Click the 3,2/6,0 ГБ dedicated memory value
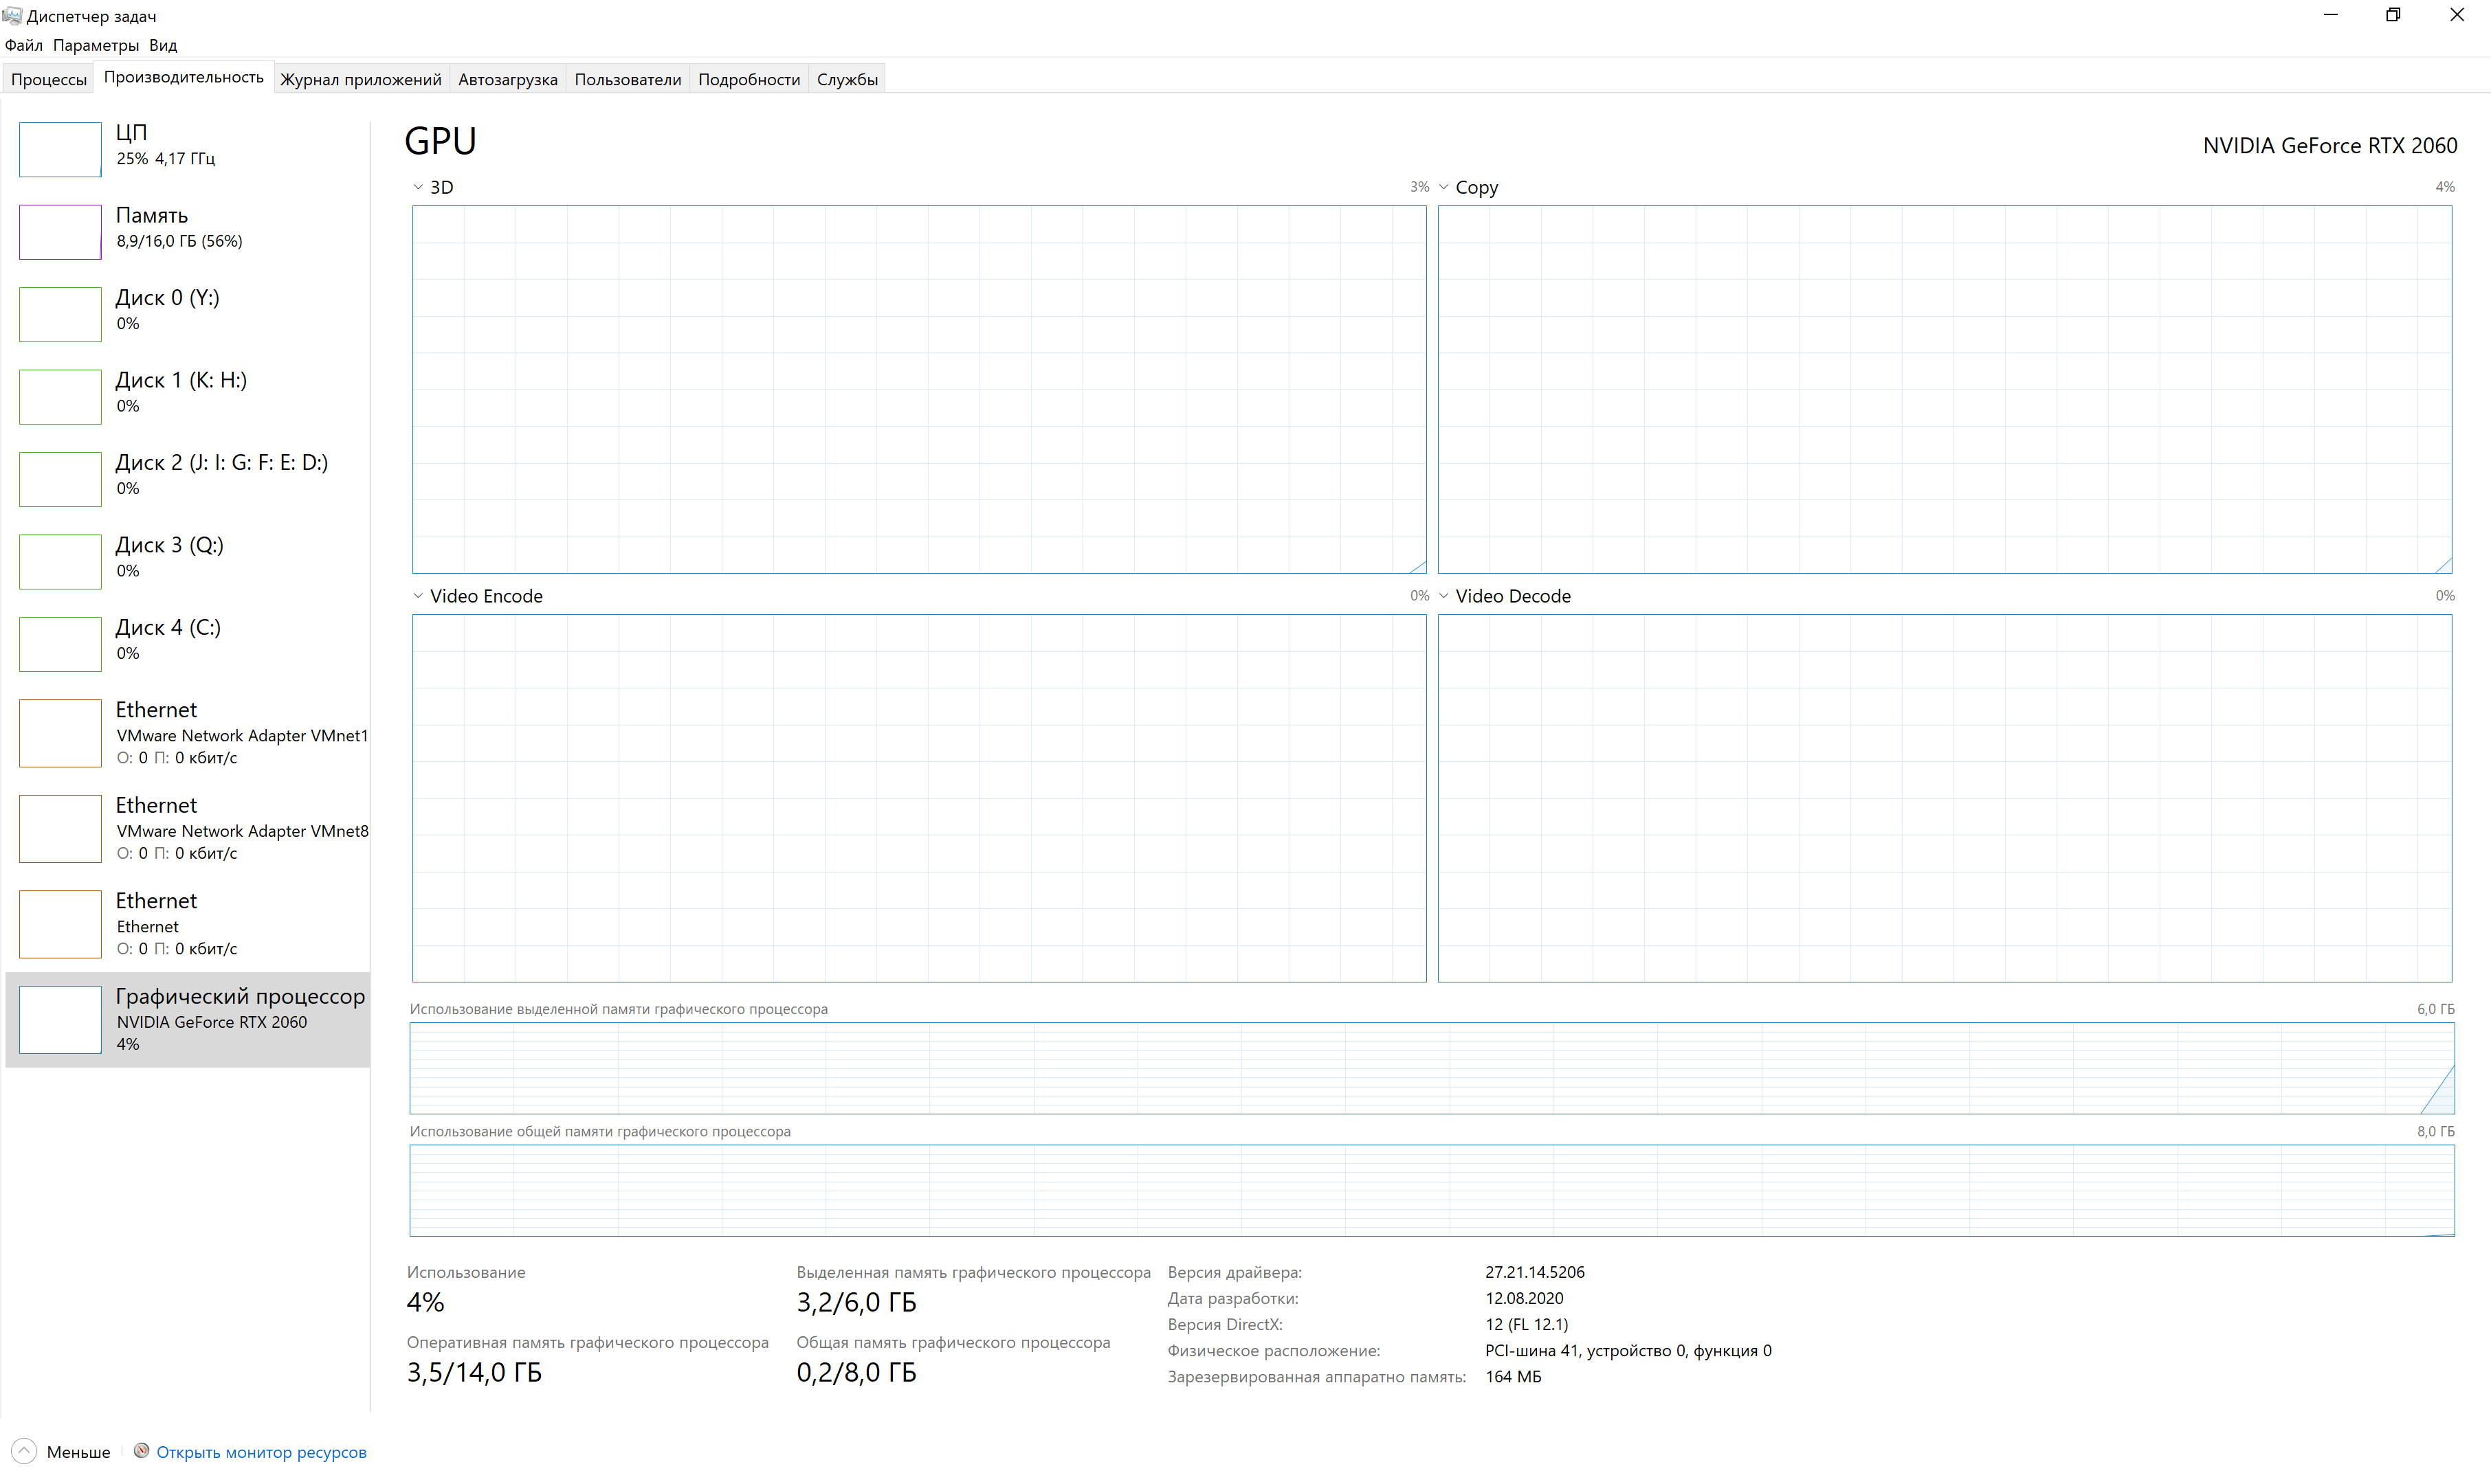The image size is (2491, 1484). [856, 1302]
